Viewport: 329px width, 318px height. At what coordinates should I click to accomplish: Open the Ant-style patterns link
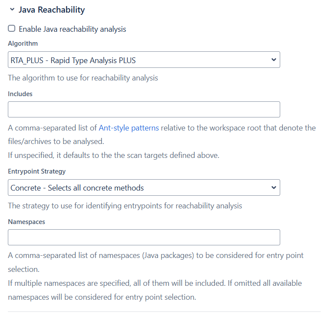point(129,128)
